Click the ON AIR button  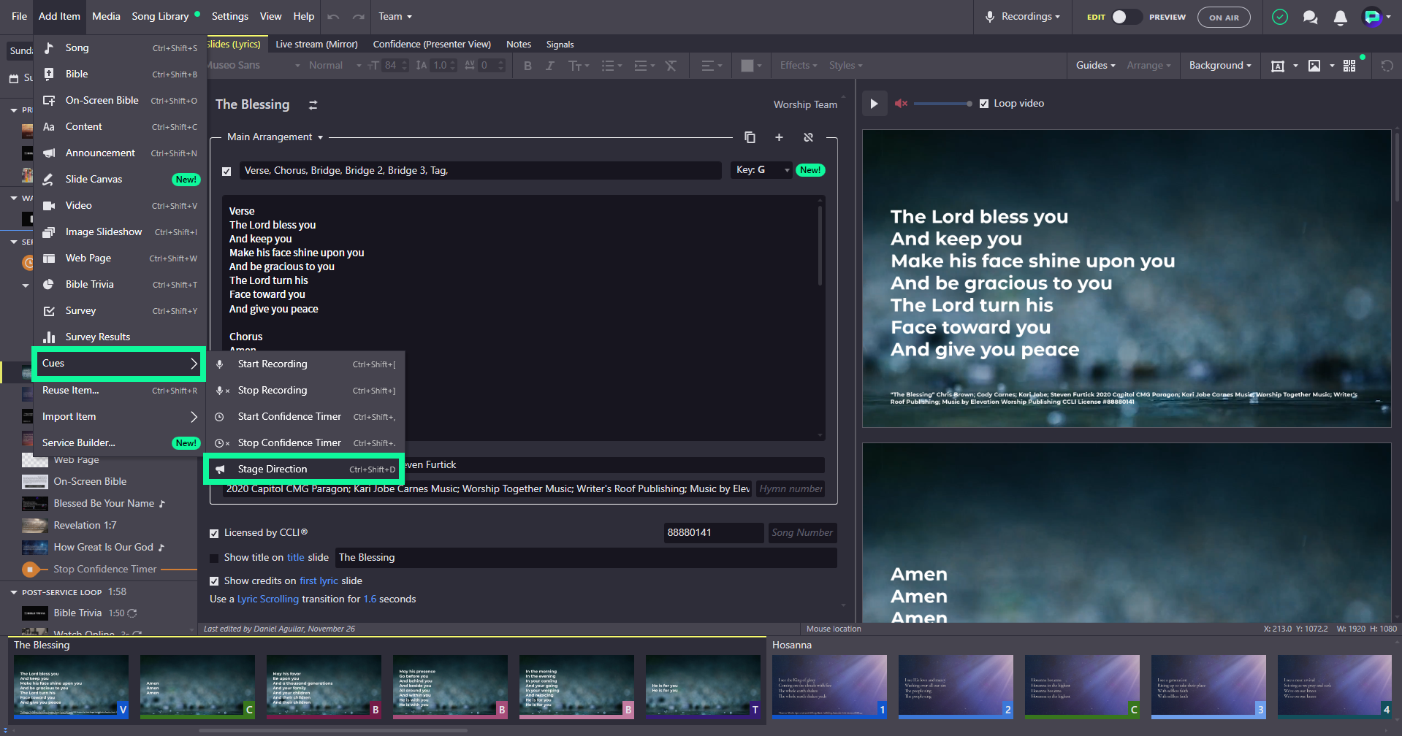pyautogui.click(x=1224, y=17)
